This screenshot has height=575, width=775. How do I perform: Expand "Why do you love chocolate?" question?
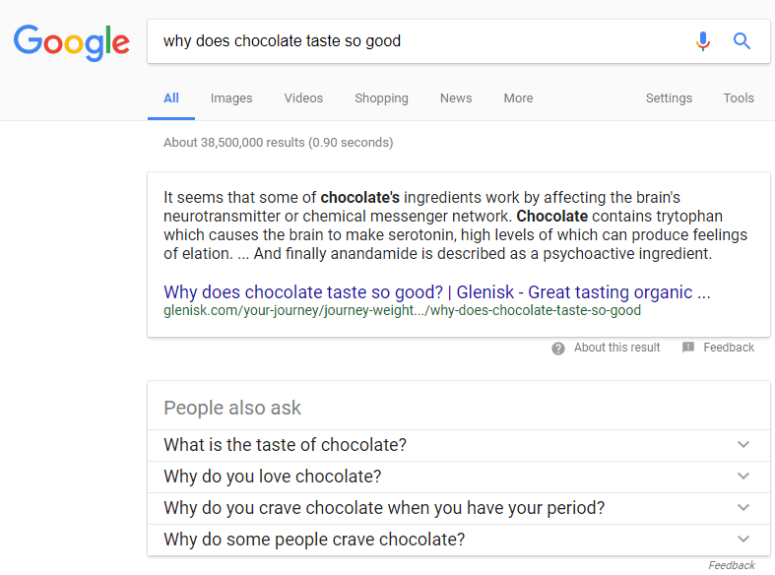click(743, 477)
